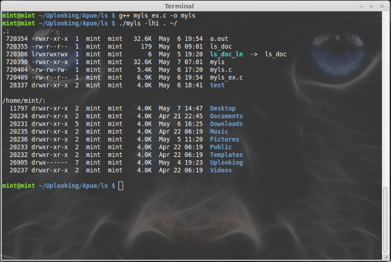
Task: Click the Downloads directory name
Action: coord(226,124)
